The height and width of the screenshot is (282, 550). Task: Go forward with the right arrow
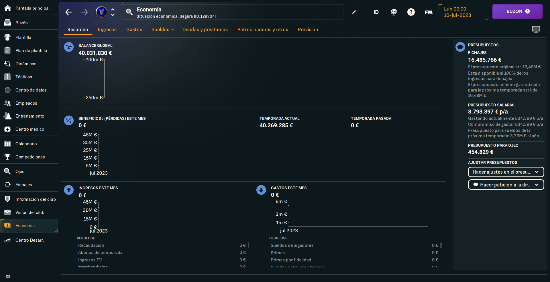tap(85, 12)
